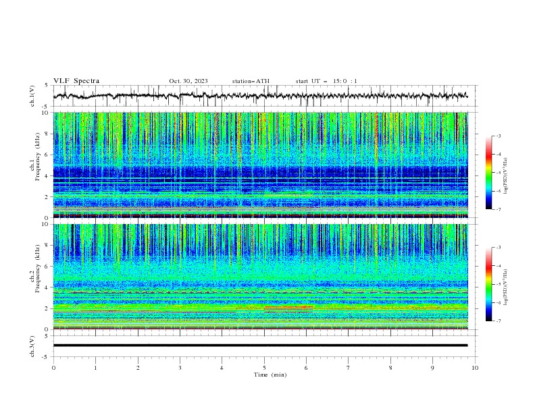Click the "4" tick on the time axis
The width and height of the screenshot is (535, 413).
[222, 368]
